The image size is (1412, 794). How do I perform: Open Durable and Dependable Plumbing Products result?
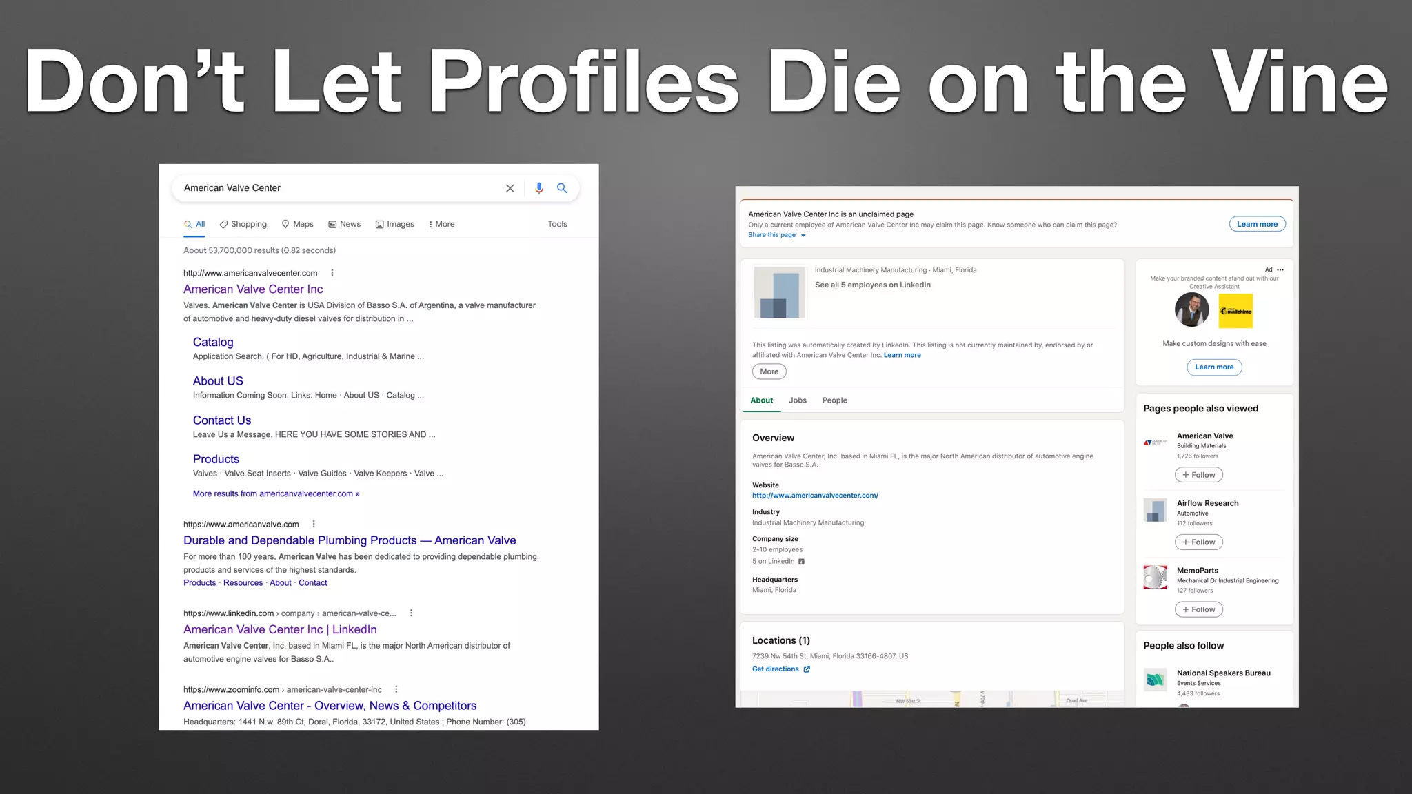(x=350, y=540)
